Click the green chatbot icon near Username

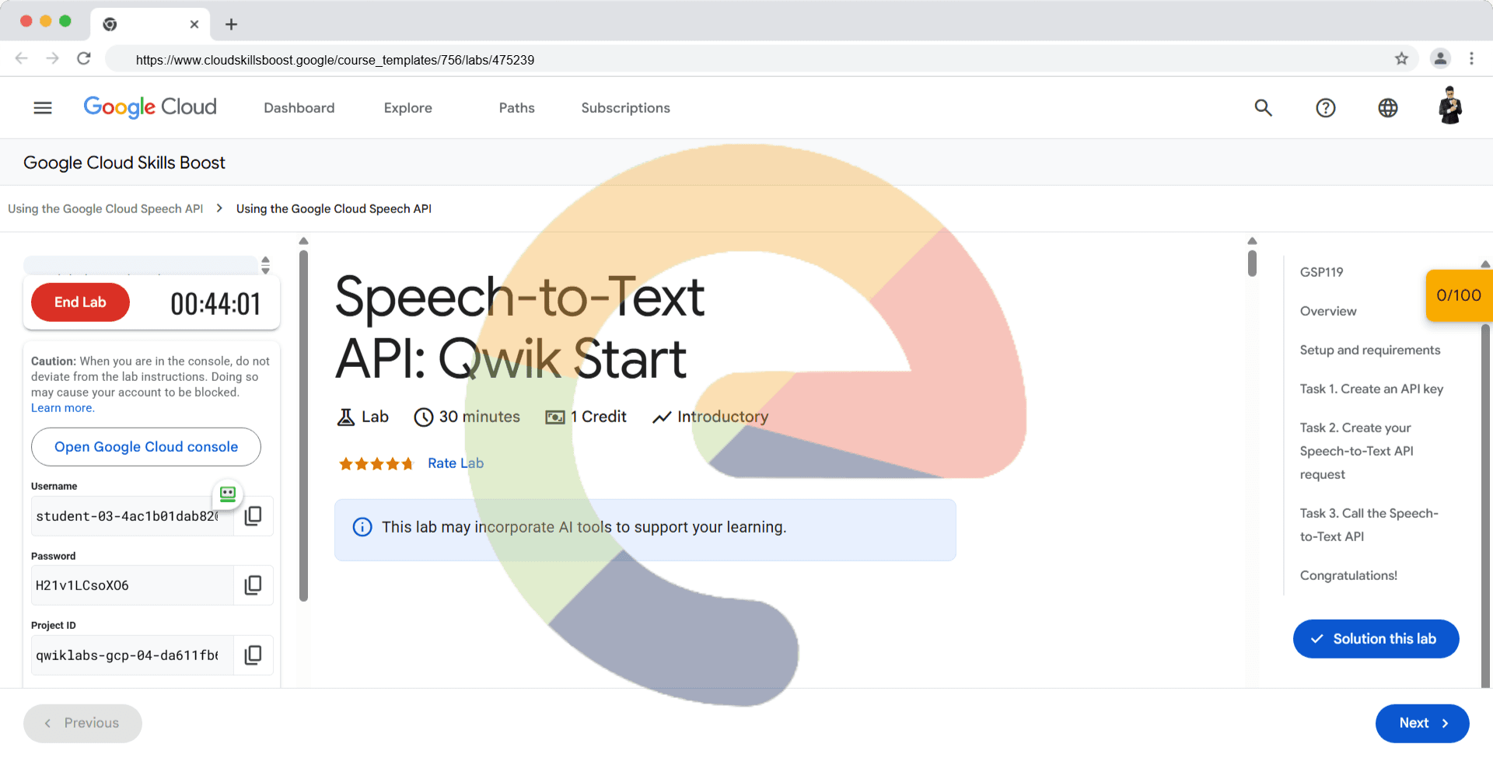coord(228,493)
